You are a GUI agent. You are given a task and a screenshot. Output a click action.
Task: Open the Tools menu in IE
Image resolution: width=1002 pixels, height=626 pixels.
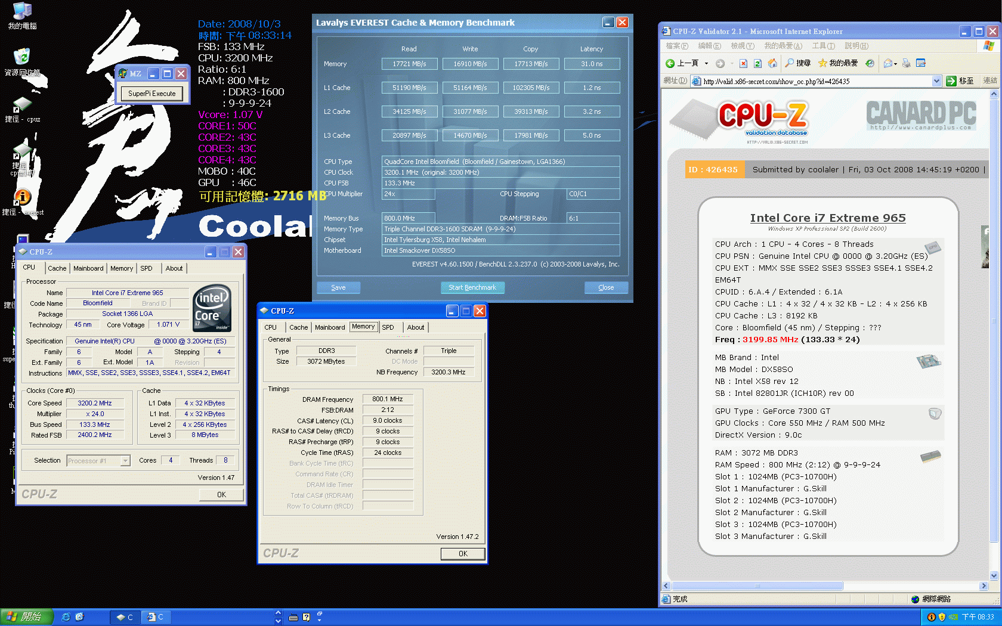pos(823,46)
